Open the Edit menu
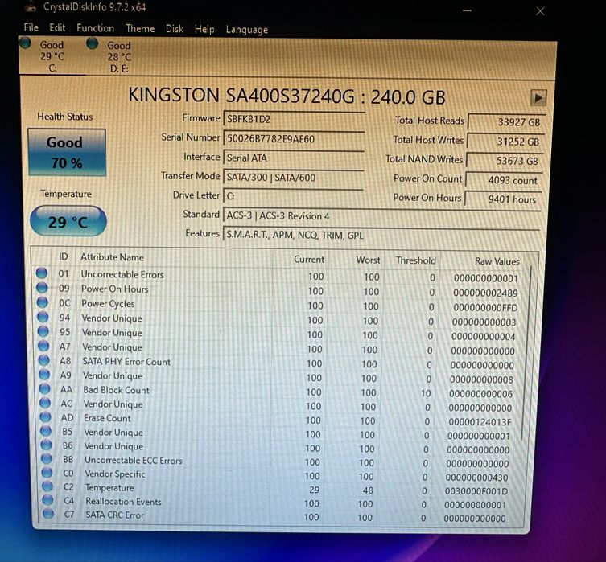The image size is (606, 562). coord(57,28)
